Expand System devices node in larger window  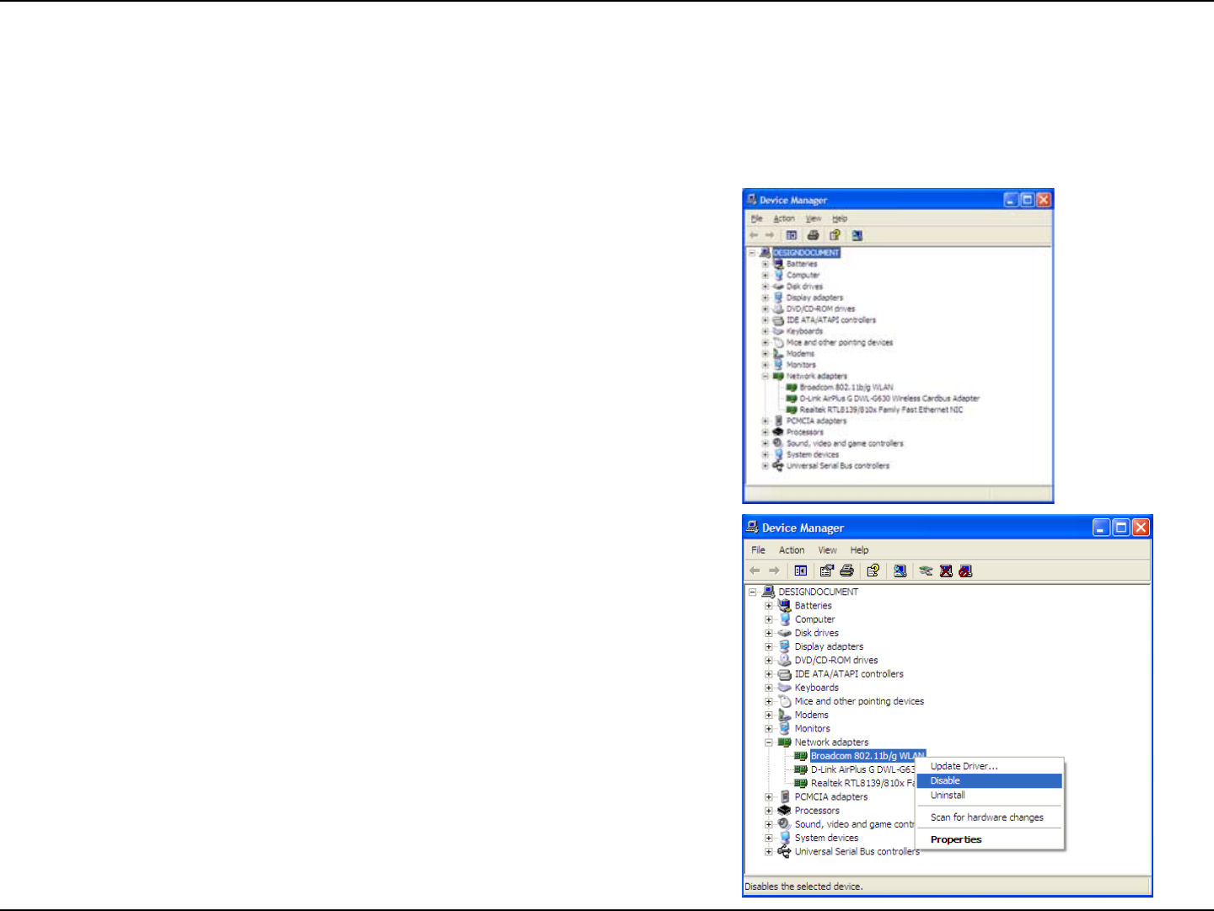click(x=769, y=838)
